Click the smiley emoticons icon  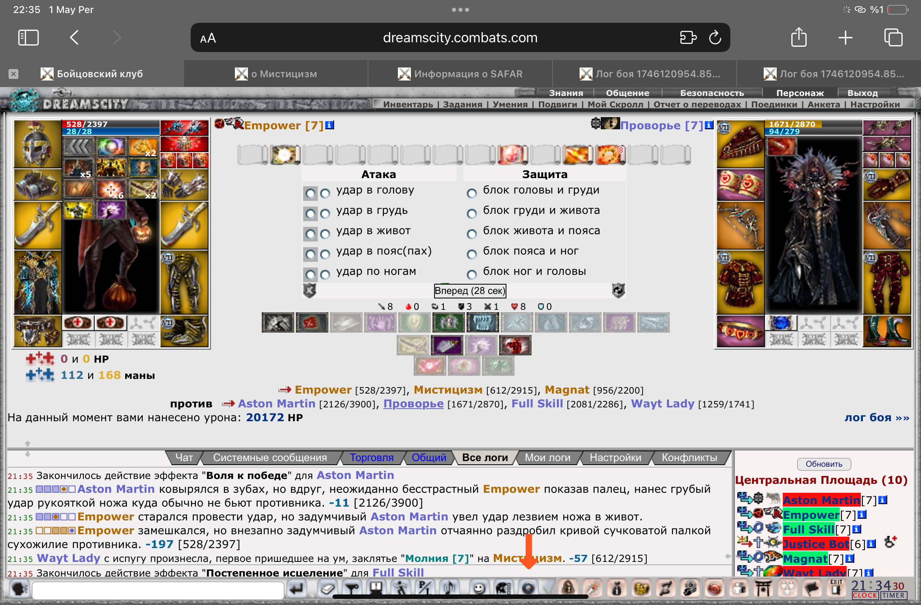[x=480, y=588]
